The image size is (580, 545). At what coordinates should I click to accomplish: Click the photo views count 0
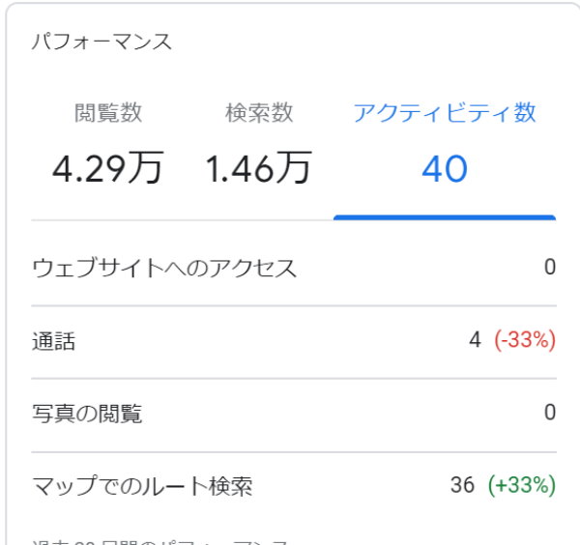coord(550,414)
